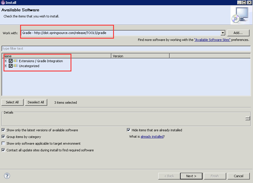The height and width of the screenshot is (183, 253).
Task: Open the Work with dropdown arrow
Action: tap(223, 33)
